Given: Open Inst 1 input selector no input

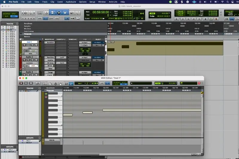Looking at the screenshot, I should pos(85,43).
